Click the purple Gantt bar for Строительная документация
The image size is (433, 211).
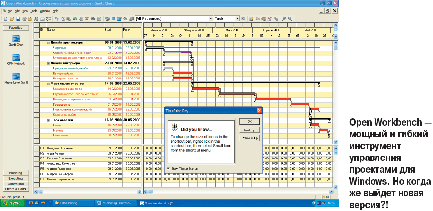point(186,52)
